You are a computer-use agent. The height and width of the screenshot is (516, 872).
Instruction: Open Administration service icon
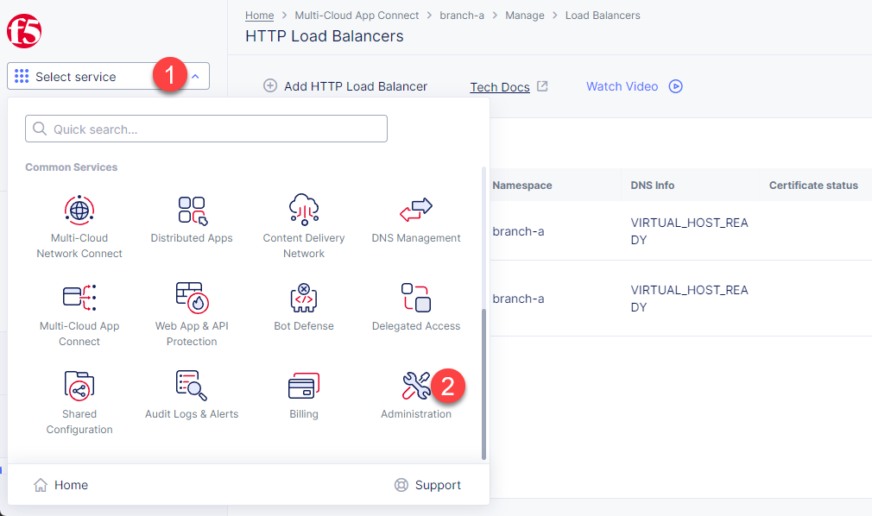pos(416,386)
